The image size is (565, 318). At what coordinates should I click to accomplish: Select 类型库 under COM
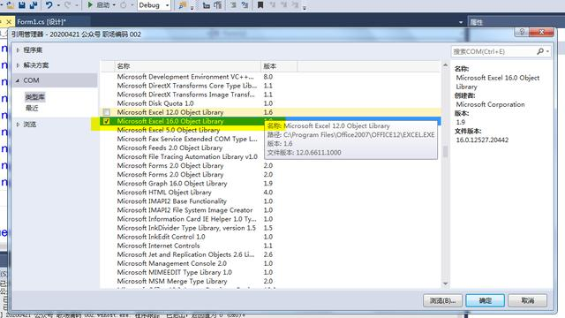click(35, 97)
